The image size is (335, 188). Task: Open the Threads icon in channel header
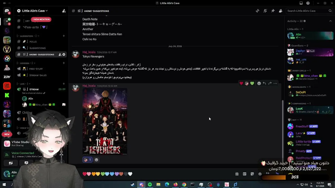(x=258, y=11)
